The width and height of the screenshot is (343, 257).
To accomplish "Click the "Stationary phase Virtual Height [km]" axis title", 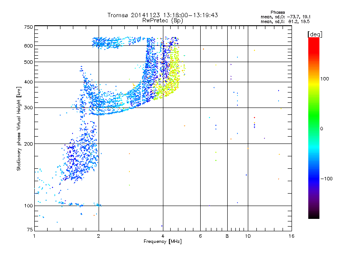I will [x=19, y=129].
